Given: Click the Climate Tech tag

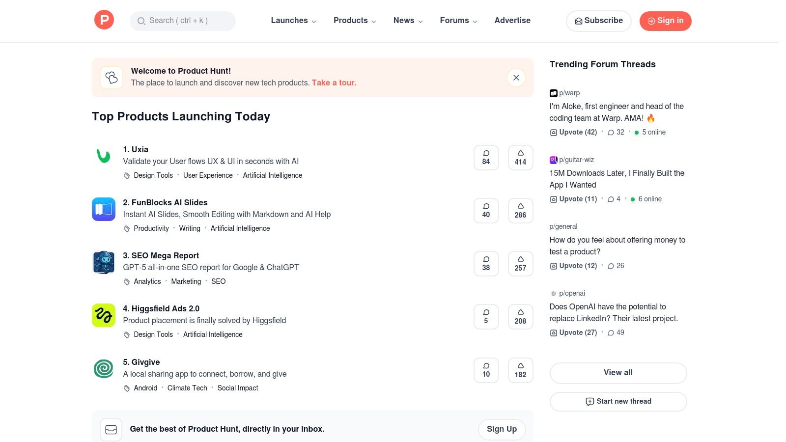Looking at the screenshot, I should (187, 388).
